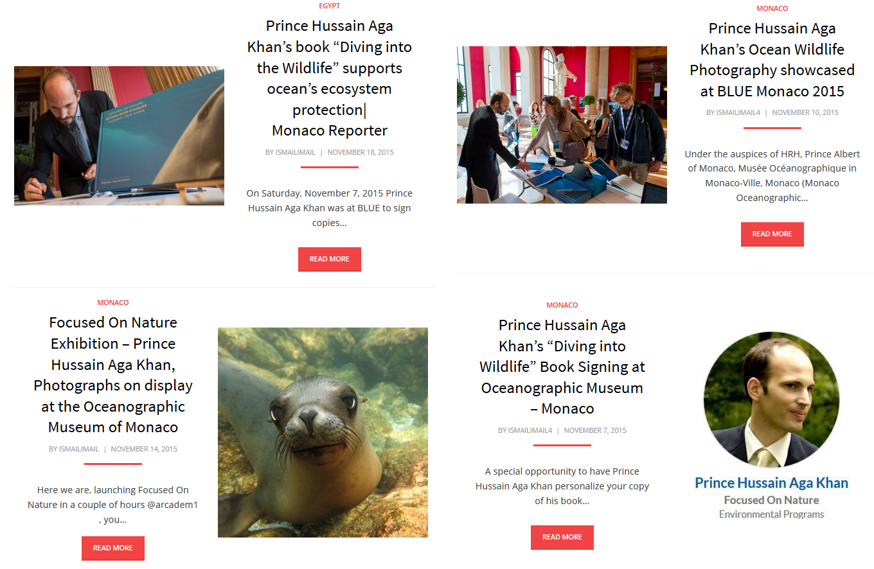
Task: Open Focused On Nature Exhibition headline
Action: pyautogui.click(x=112, y=374)
